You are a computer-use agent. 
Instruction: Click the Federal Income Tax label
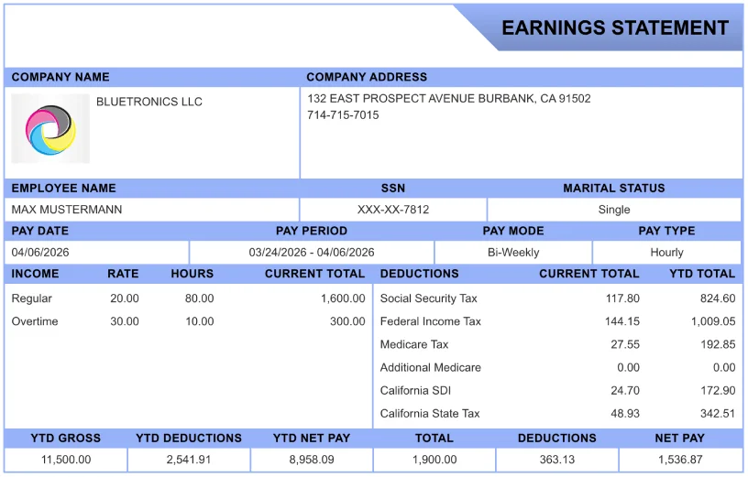coord(430,321)
